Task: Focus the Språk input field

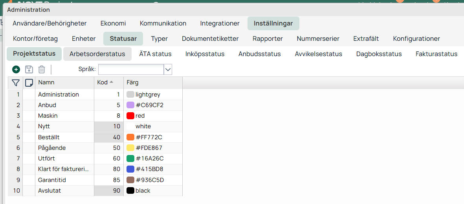Action: [x=131, y=69]
